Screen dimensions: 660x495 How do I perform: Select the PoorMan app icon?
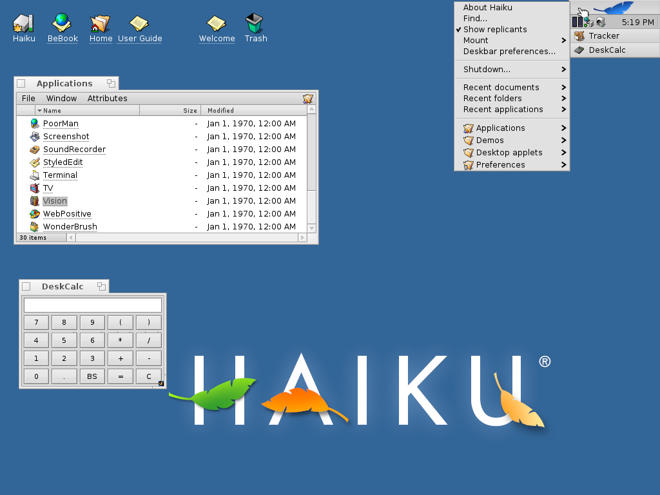(x=35, y=123)
